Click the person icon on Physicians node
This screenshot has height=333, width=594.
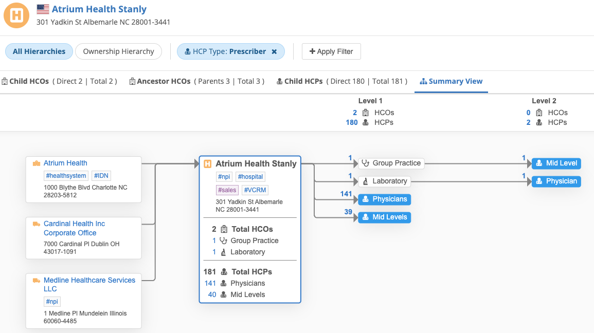pos(366,199)
